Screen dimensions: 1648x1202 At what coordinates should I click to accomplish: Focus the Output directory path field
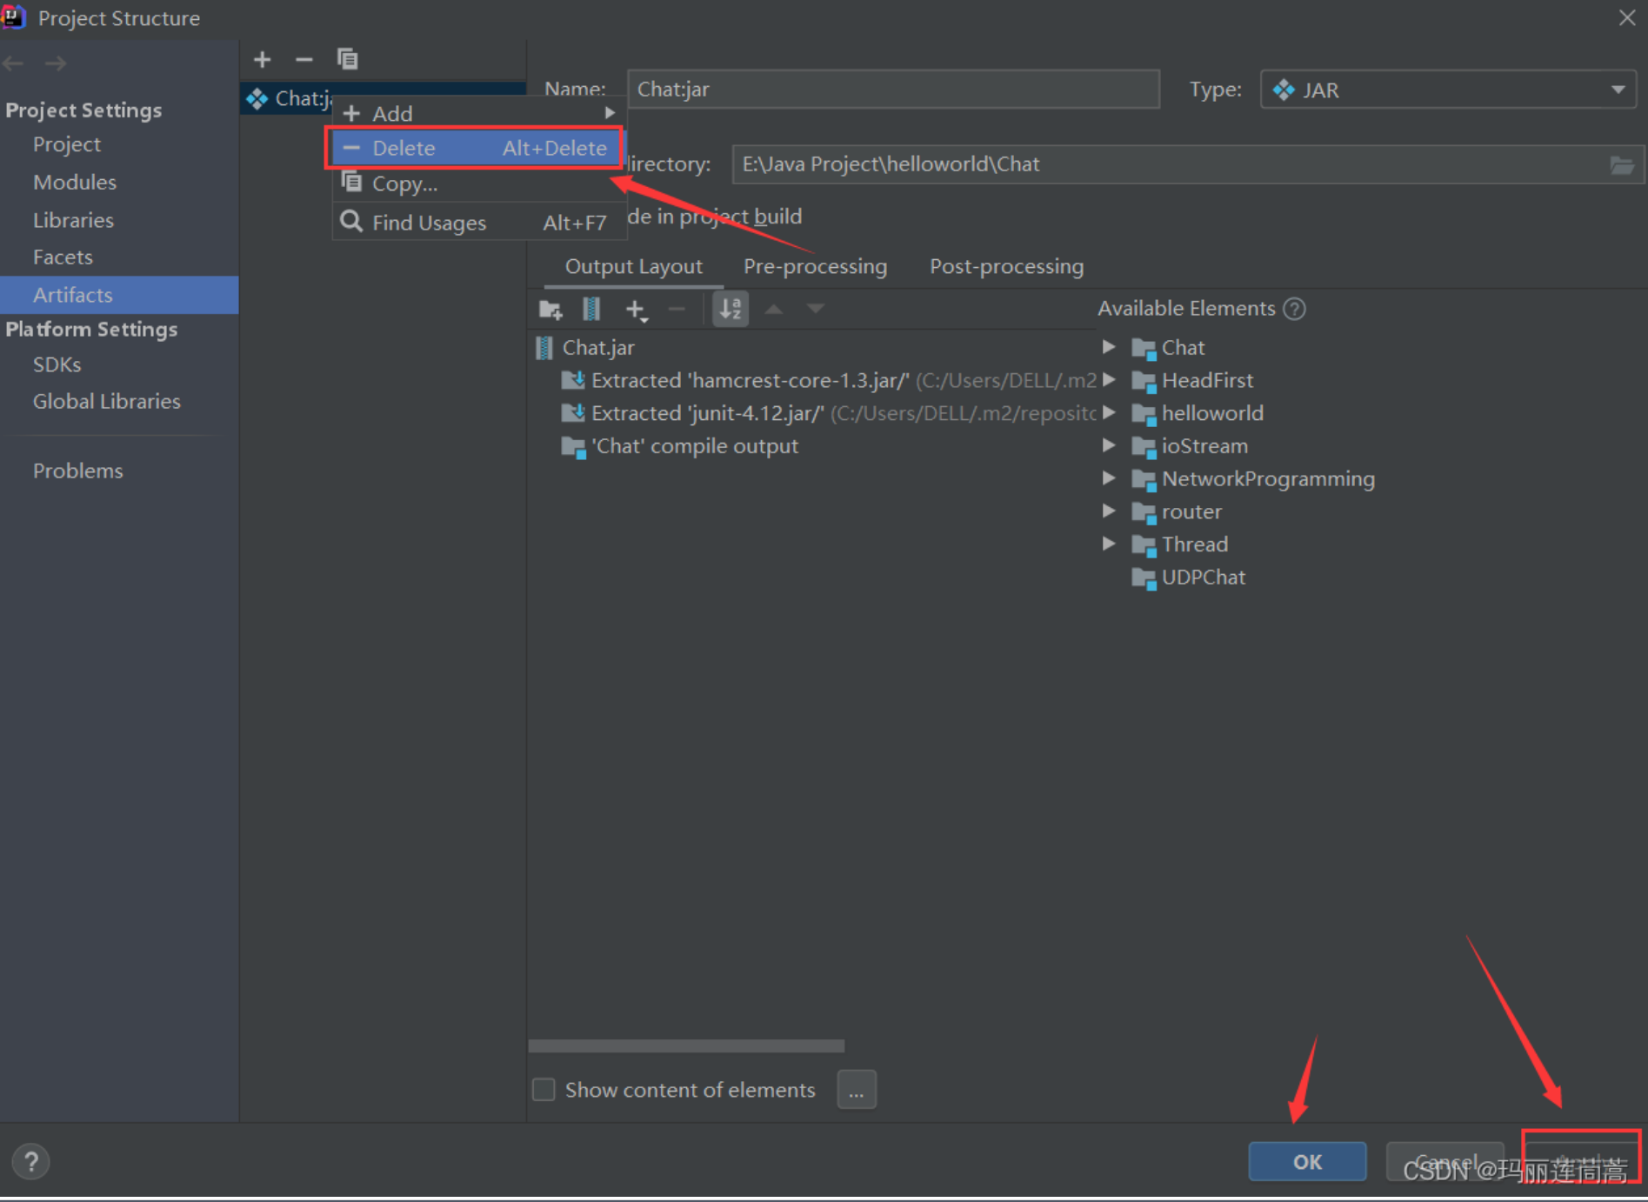(1170, 164)
